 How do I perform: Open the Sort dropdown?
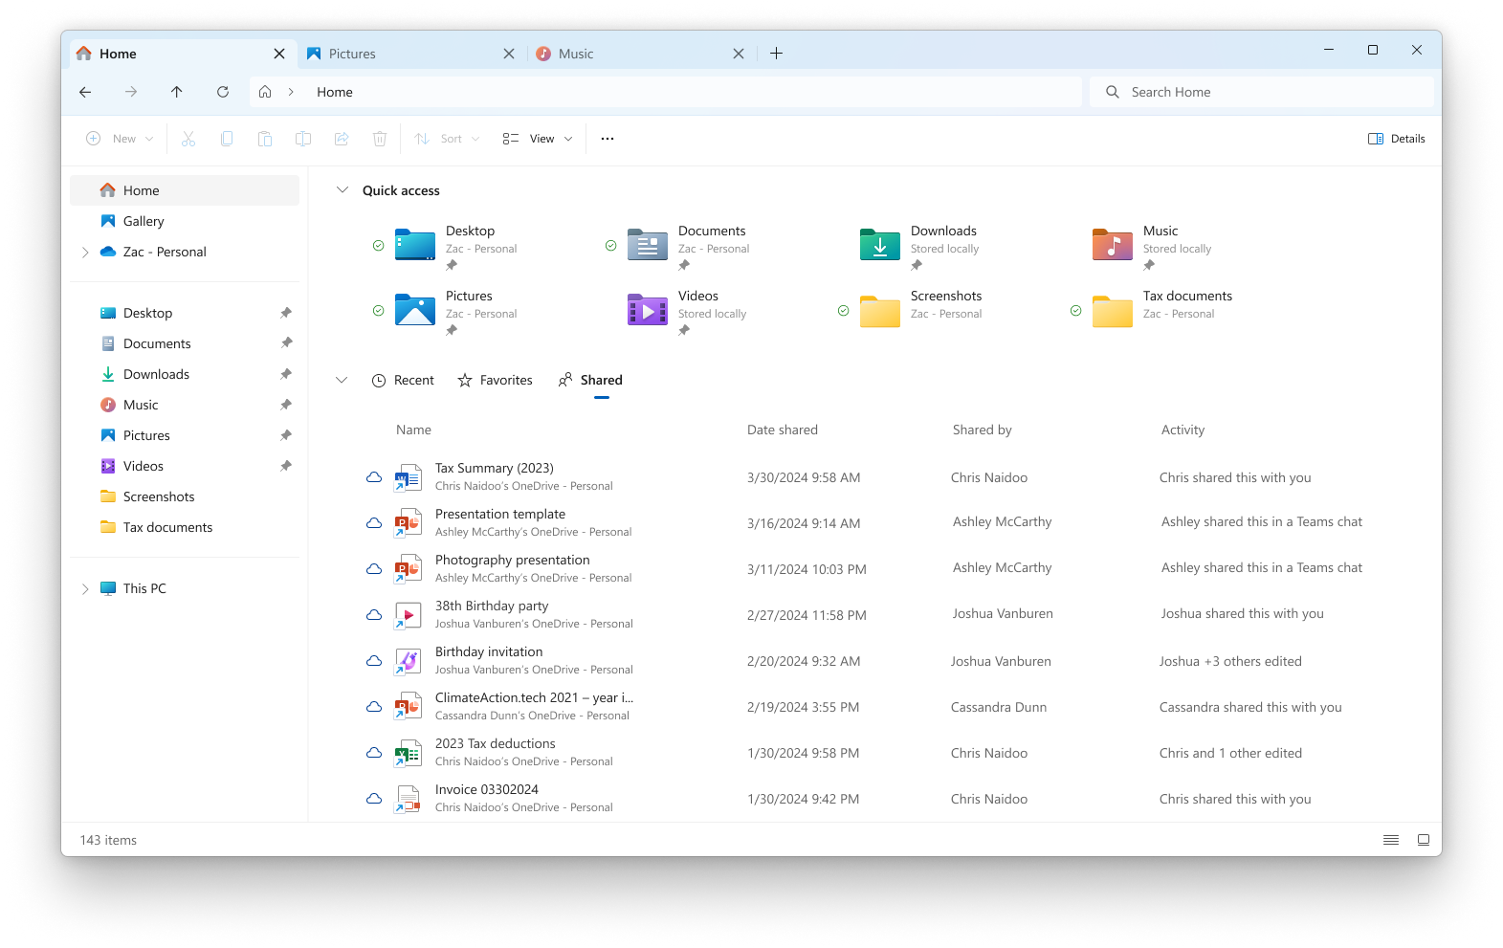pos(447,139)
